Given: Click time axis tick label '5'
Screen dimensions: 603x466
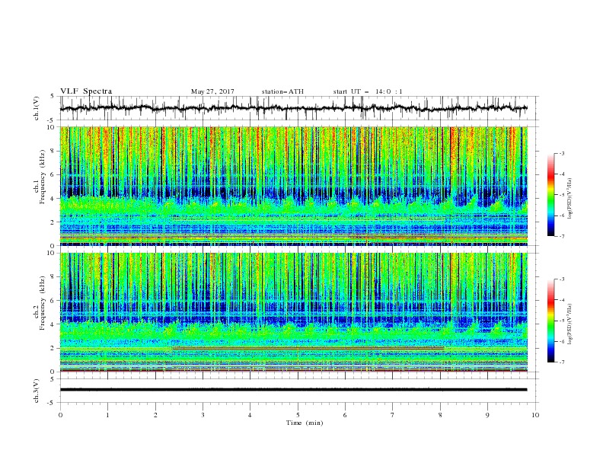Looking at the screenshot, I should (298, 415).
